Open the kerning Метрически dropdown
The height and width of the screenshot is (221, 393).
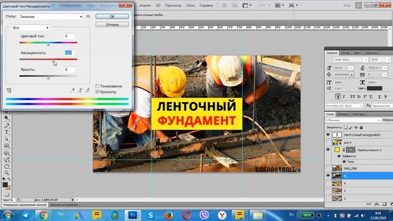[x=351, y=74]
